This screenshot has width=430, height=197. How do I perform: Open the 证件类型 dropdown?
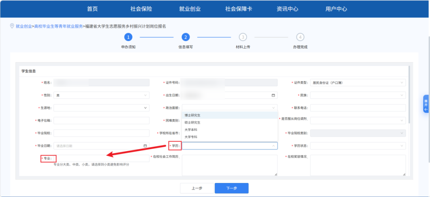tap(358, 83)
